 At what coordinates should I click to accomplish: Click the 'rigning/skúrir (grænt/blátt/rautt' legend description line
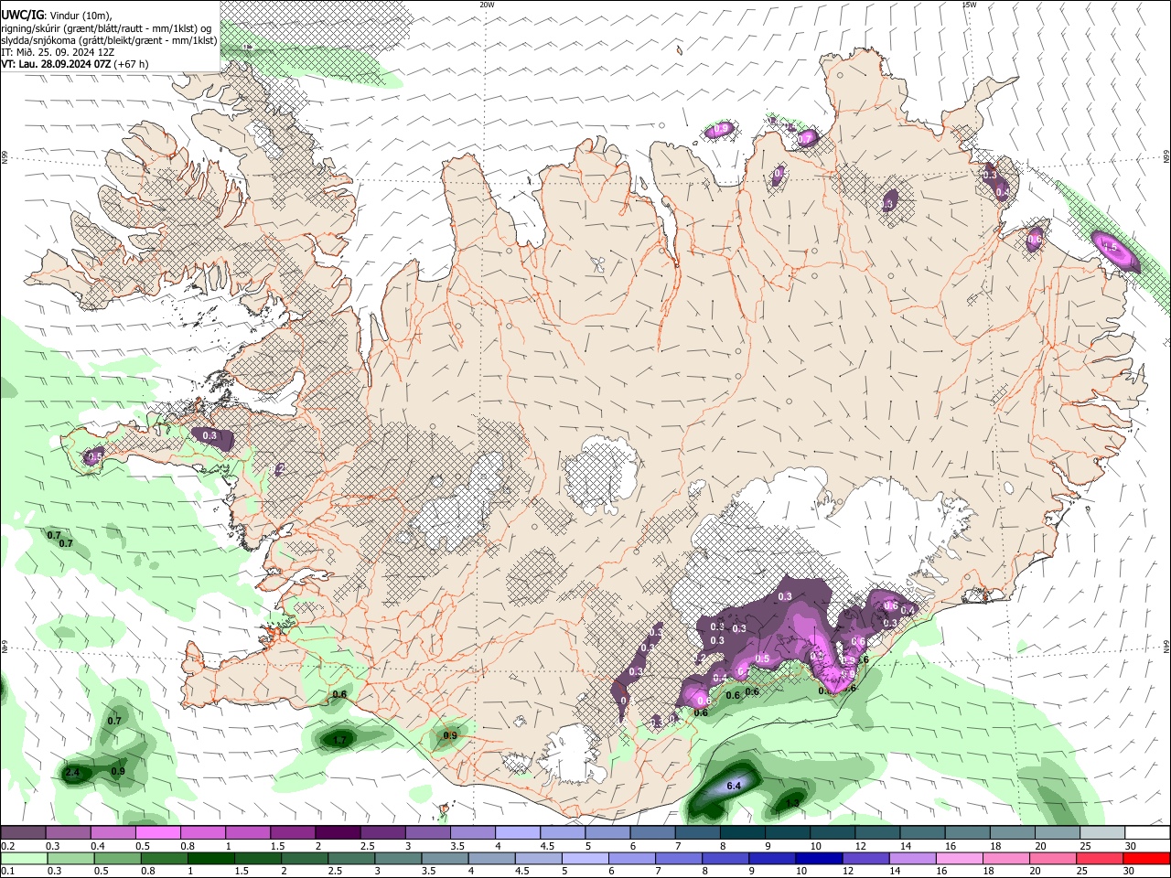[x=106, y=28]
